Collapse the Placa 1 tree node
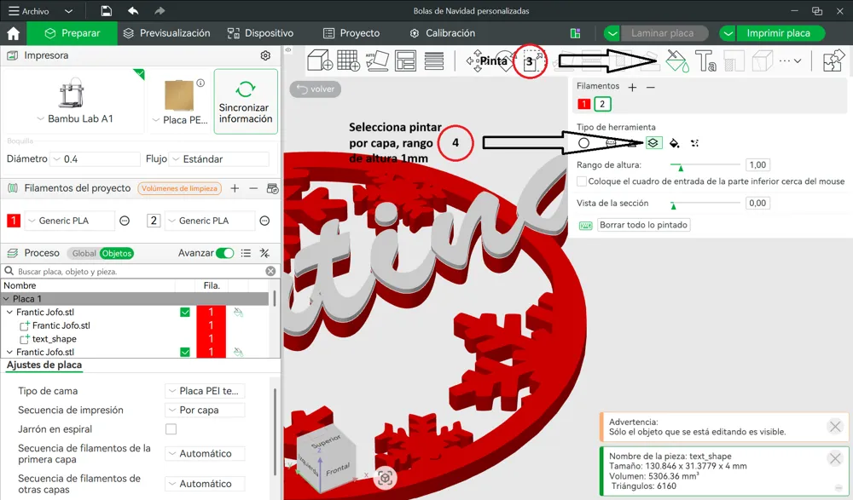The width and height of the screenshot is (853, 500). click(7, 299)
